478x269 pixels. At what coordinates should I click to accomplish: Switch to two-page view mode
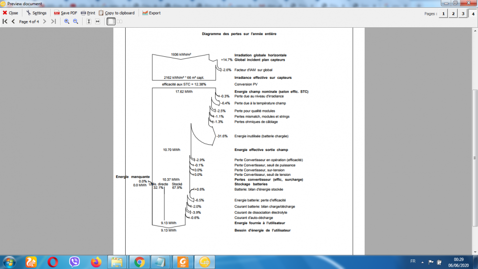pos(119,22)
